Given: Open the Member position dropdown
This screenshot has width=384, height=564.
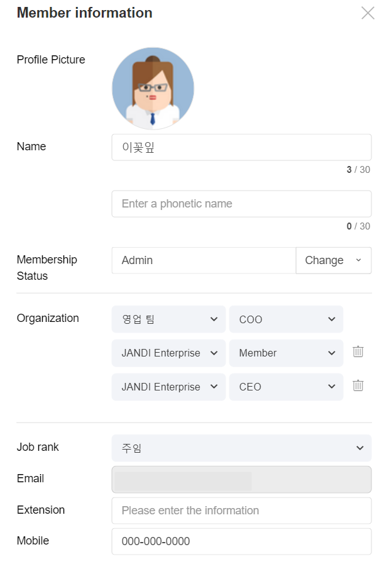Looking at the screenshot, I should pyautogui.click(x=286, y=353).
